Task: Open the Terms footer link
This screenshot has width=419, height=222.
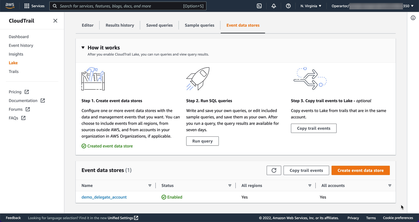Action: (371, 218)
